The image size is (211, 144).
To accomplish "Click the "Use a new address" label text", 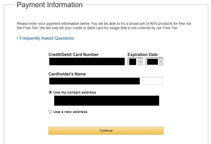I will click(x=70, y=112).
